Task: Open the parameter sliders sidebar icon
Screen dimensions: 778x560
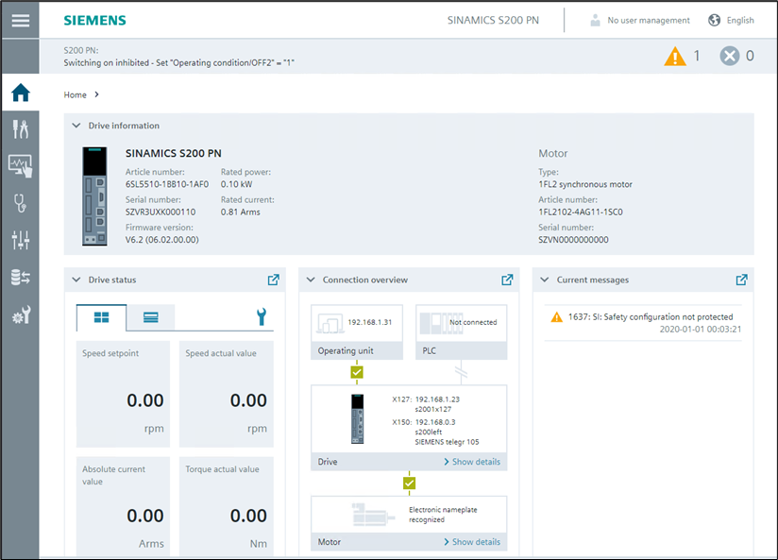Action: pyautogui.click(x=20, y=240)
